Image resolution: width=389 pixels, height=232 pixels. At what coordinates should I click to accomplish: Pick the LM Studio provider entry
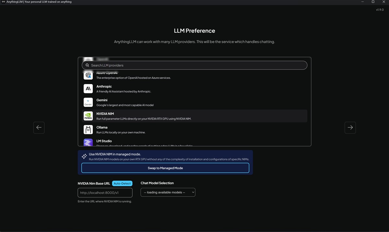click(194, 142)
